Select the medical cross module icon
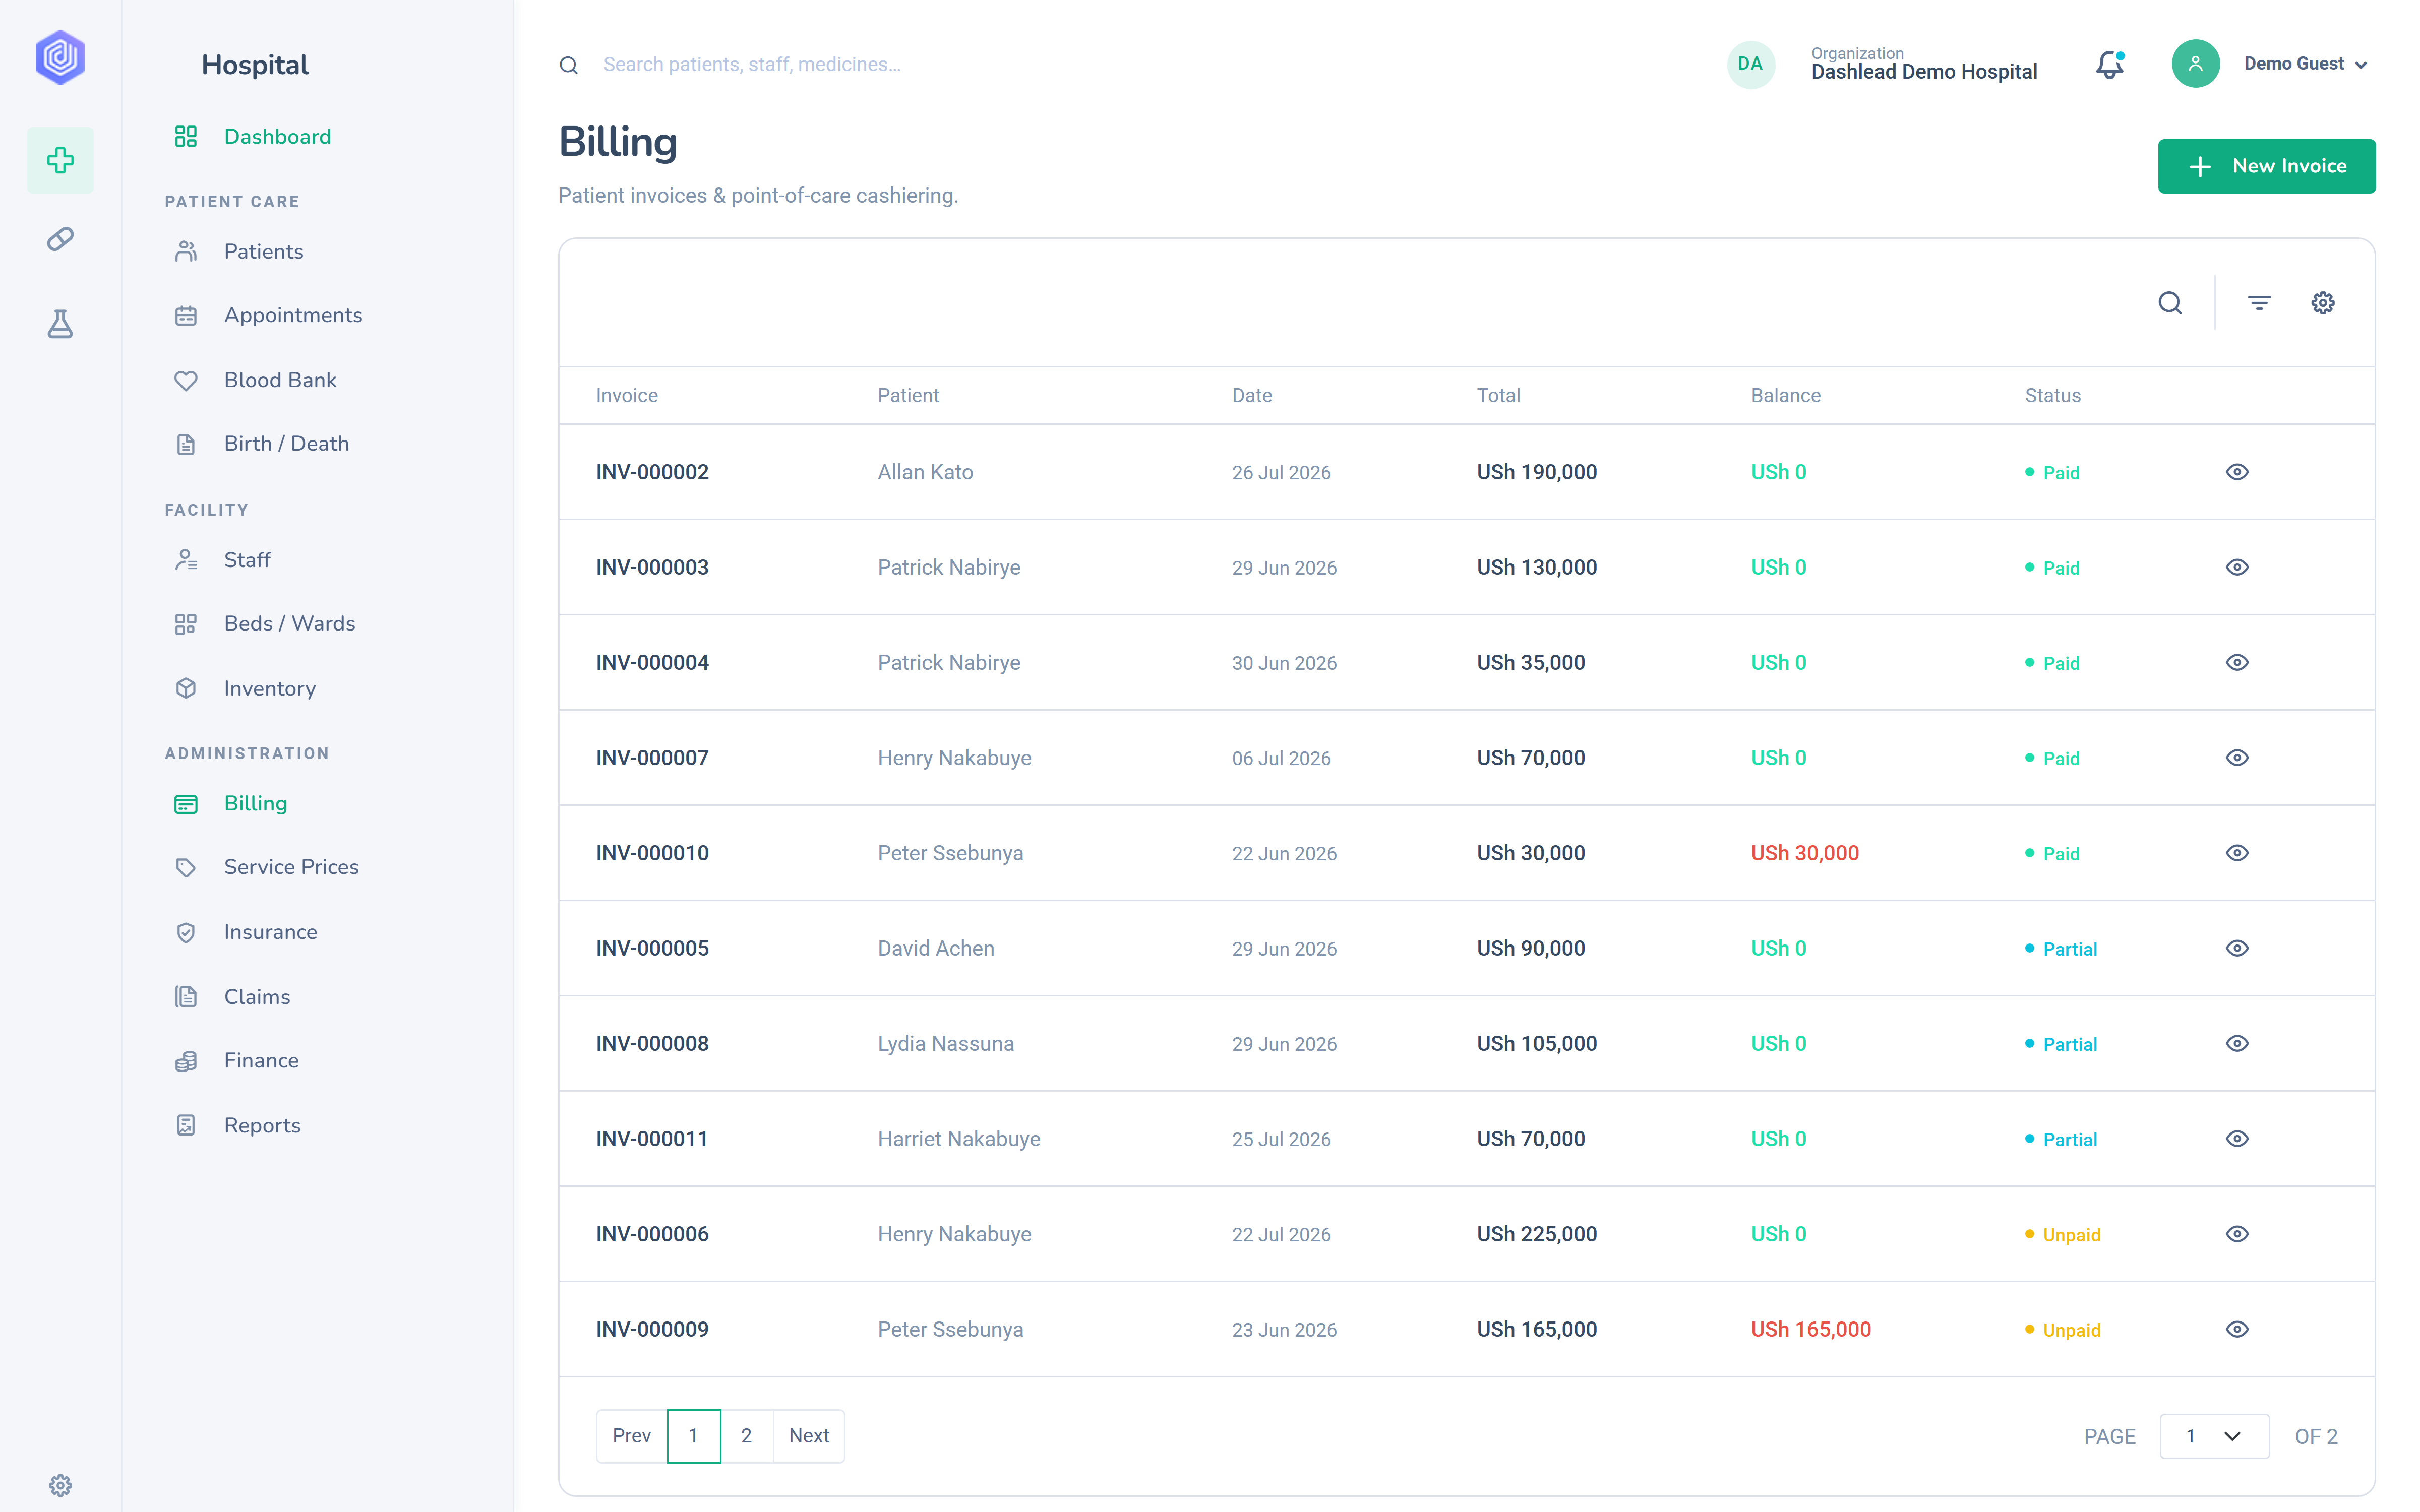Viewport: 2420px width, 1512px height. pos(60,160)
